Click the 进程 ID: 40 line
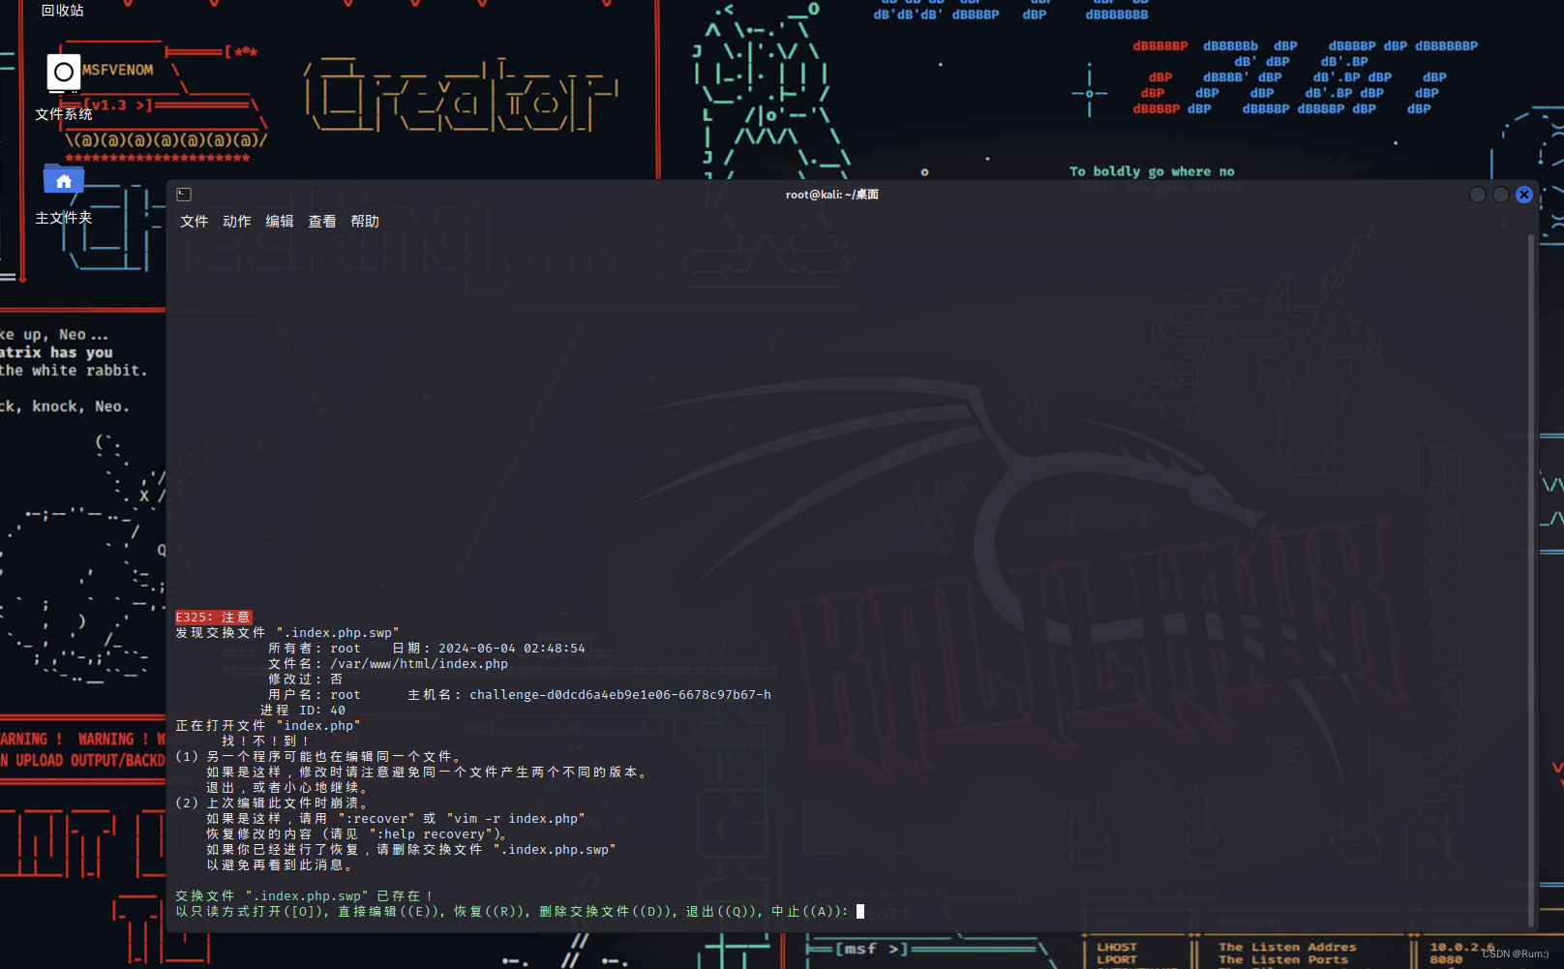Viewport: 1564px width, 969px height. tap(303, 711)
